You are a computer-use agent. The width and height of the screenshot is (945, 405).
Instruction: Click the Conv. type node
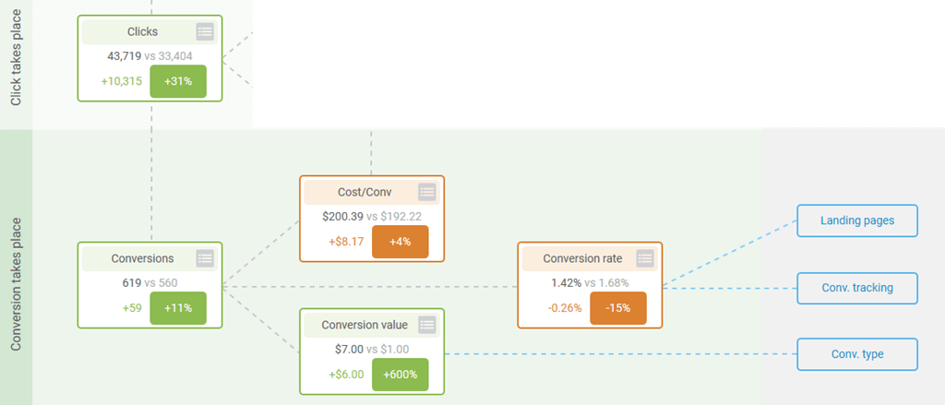[x=857, y=354]
